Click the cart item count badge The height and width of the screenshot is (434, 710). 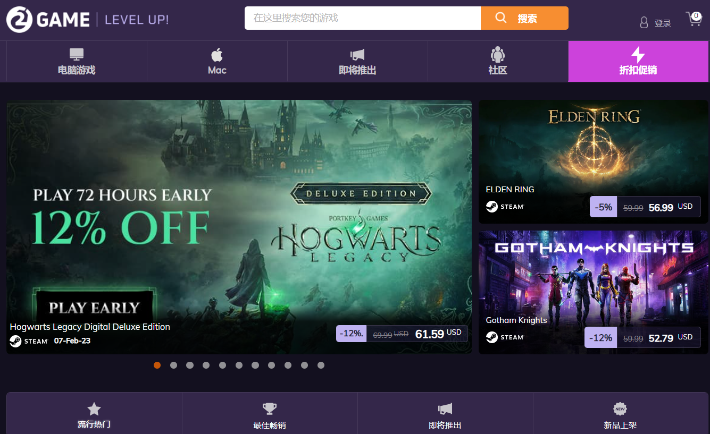(696, 16)
